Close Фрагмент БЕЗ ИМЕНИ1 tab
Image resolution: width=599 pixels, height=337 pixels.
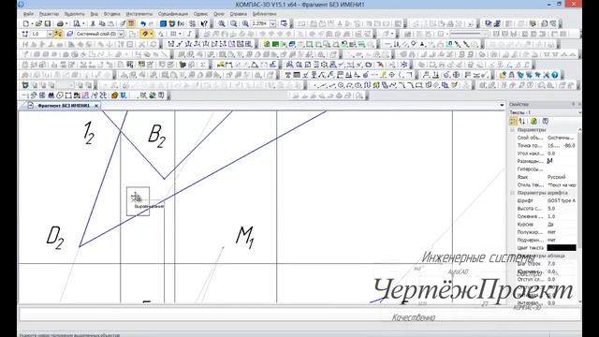96,106
